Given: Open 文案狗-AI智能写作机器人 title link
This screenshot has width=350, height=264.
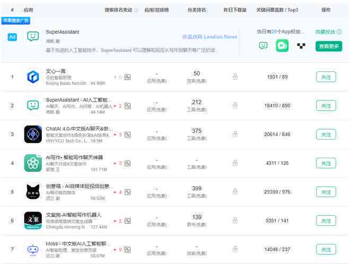Looking at the screenshot, I should coord(74,215).
